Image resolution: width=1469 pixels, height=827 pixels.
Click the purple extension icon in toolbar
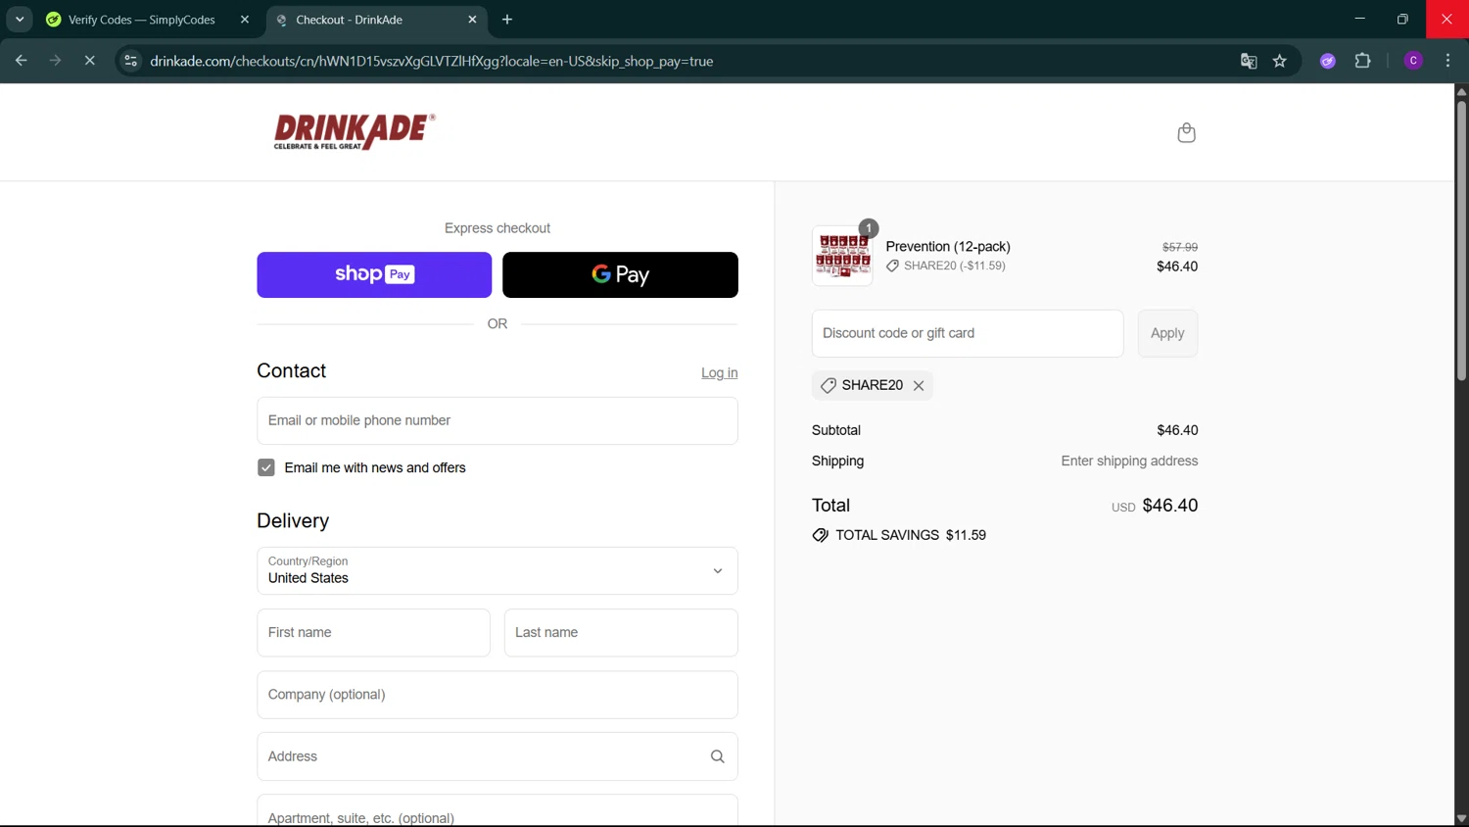tap(1328, 61)
